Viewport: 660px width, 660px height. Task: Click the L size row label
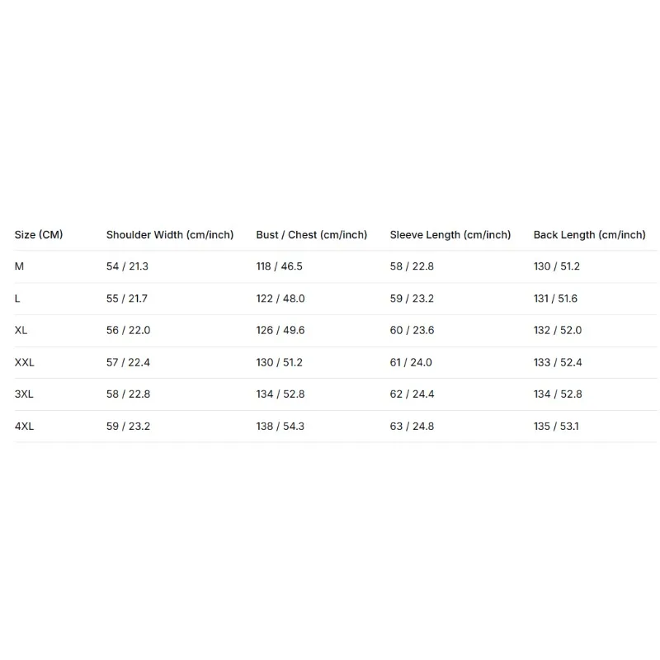(x=17, y=299)
